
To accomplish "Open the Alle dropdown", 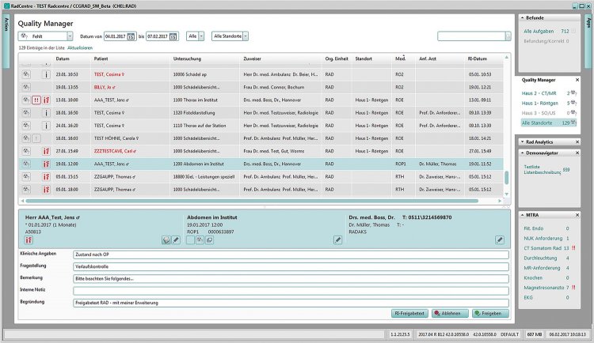I will point(201,36).
